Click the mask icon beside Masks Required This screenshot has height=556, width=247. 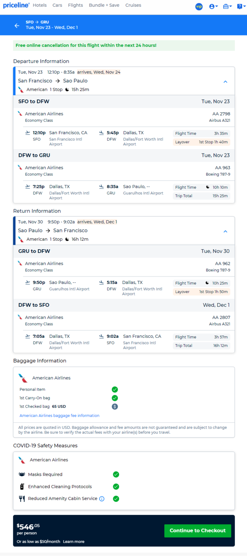point(22,474)
